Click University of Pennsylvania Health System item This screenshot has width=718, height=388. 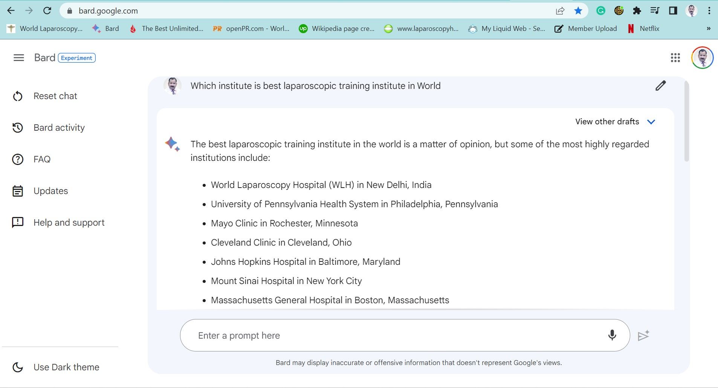click(354, 204)
